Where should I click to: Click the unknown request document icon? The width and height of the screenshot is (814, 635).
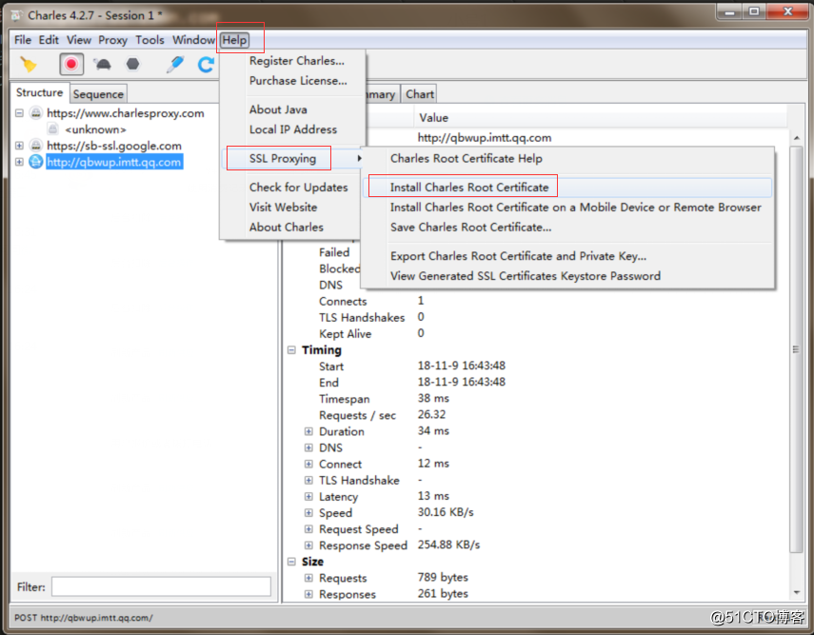pyautogui.click(x=53, y=129)
